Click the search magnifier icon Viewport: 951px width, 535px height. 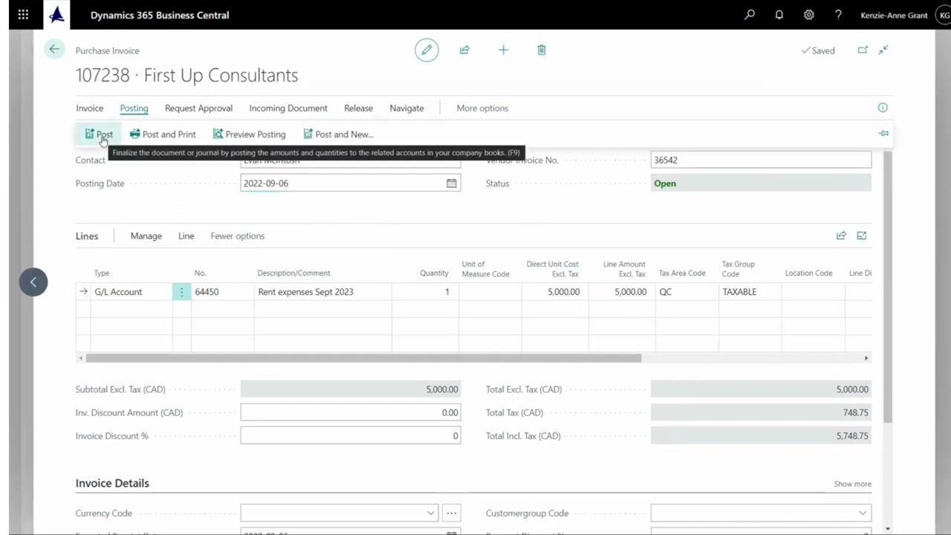click(750, 15)
